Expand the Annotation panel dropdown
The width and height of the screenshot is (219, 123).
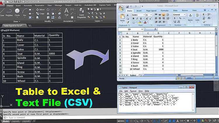coord(69,21)
